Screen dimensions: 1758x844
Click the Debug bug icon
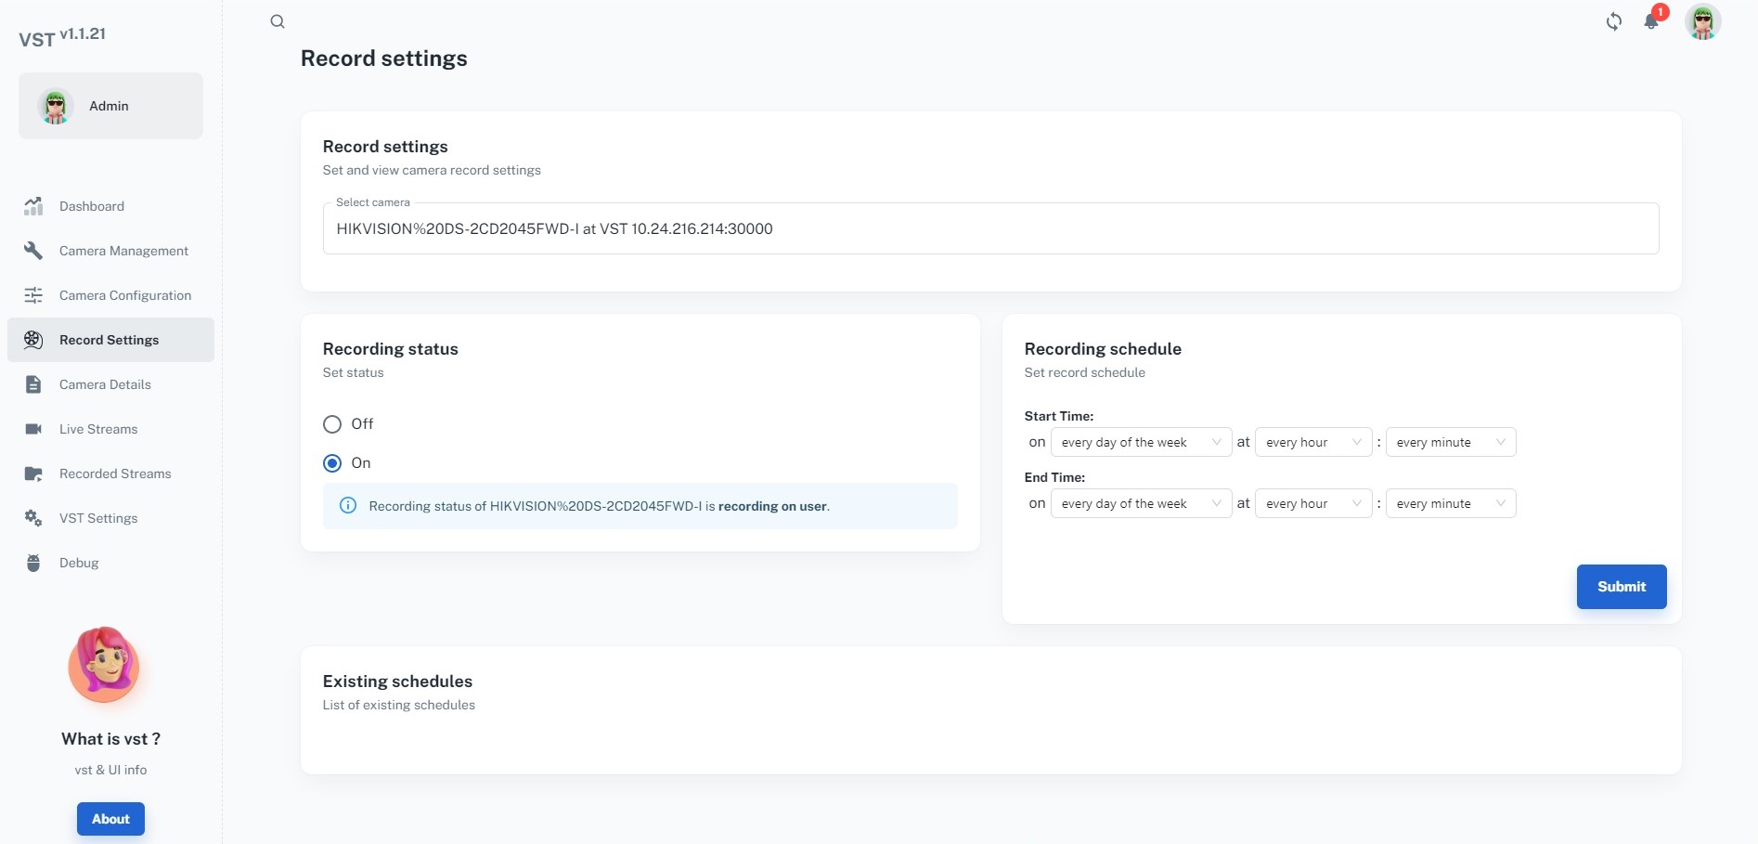(x=33, y=563)
